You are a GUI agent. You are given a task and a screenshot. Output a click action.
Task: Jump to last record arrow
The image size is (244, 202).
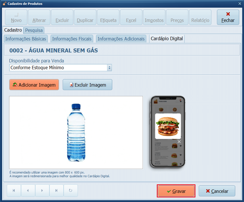(56, 190)
